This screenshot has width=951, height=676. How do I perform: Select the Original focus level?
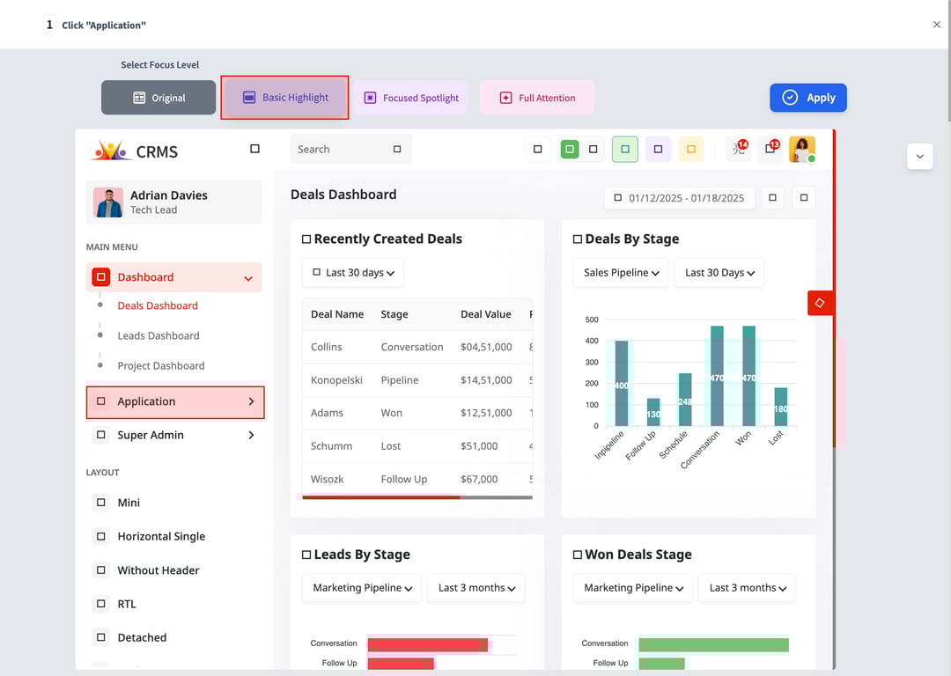pos(158,98)
